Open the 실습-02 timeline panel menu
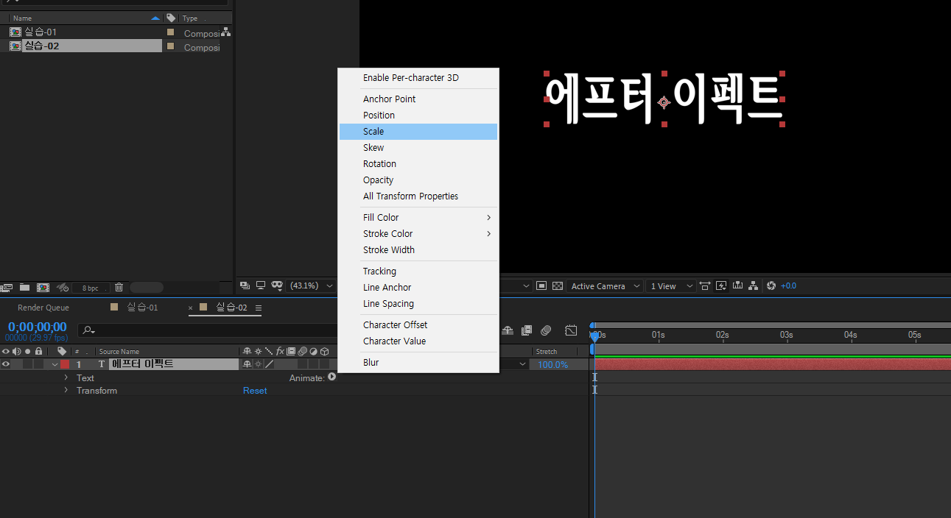Image resolution: width=951 pixels, height=518 pixels. [259, 308]
